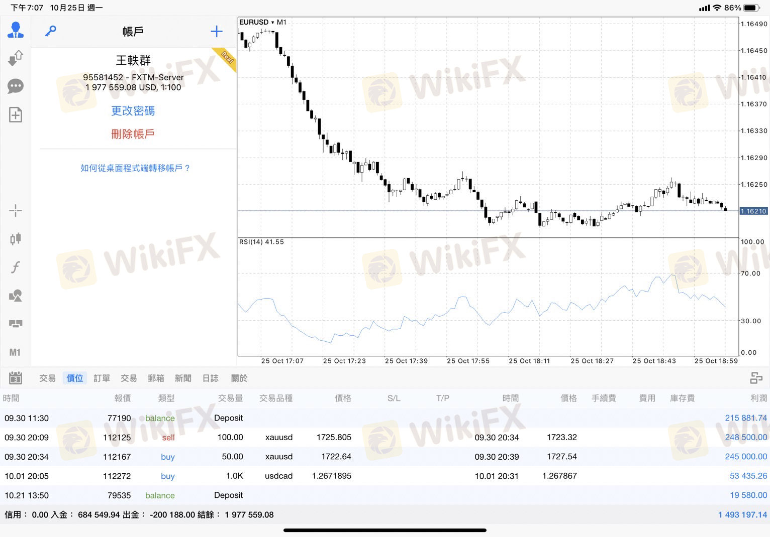This screenshot has height=537, width=770.
Task: Click account holder name 王軼群
Action: tap(133, 61)
